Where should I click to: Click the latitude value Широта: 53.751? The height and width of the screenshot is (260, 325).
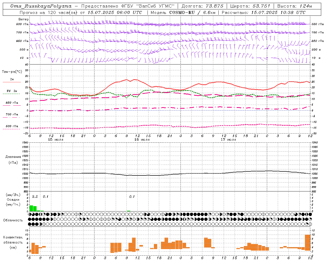point(250,6)
